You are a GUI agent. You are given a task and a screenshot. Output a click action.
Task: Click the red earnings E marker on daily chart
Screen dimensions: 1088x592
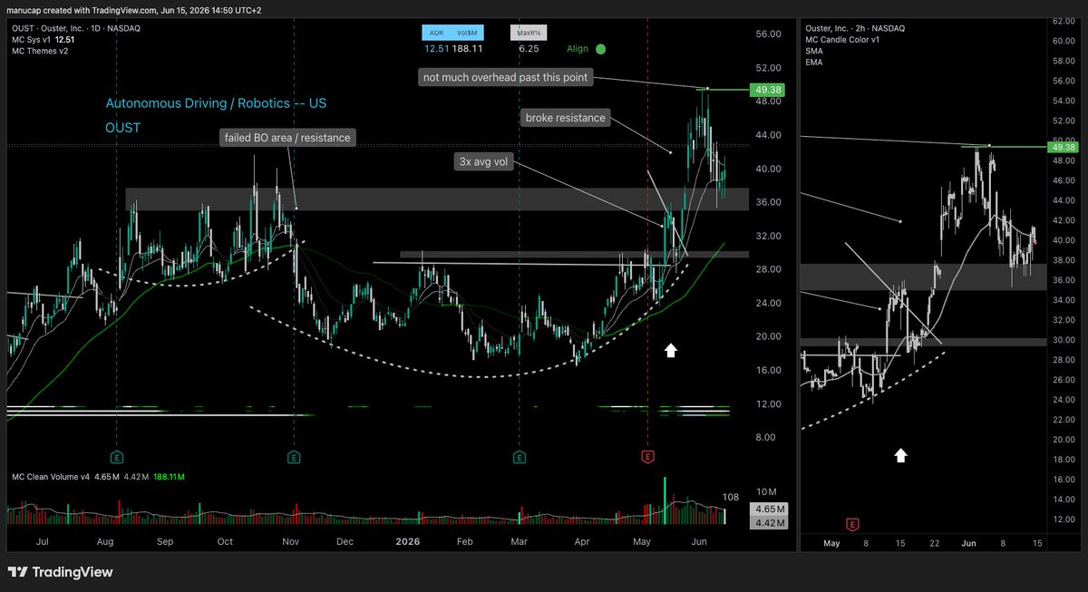(x=647, y=455)
